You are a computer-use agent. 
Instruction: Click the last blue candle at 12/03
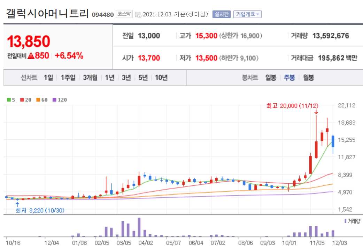click(333, 141)
